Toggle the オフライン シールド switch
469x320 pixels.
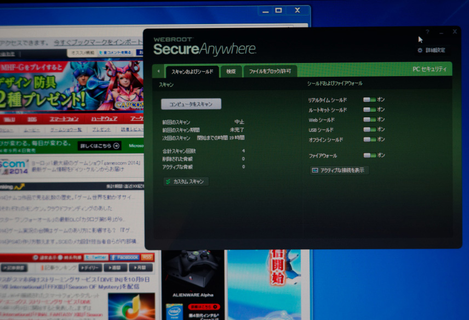pos(369,139)
